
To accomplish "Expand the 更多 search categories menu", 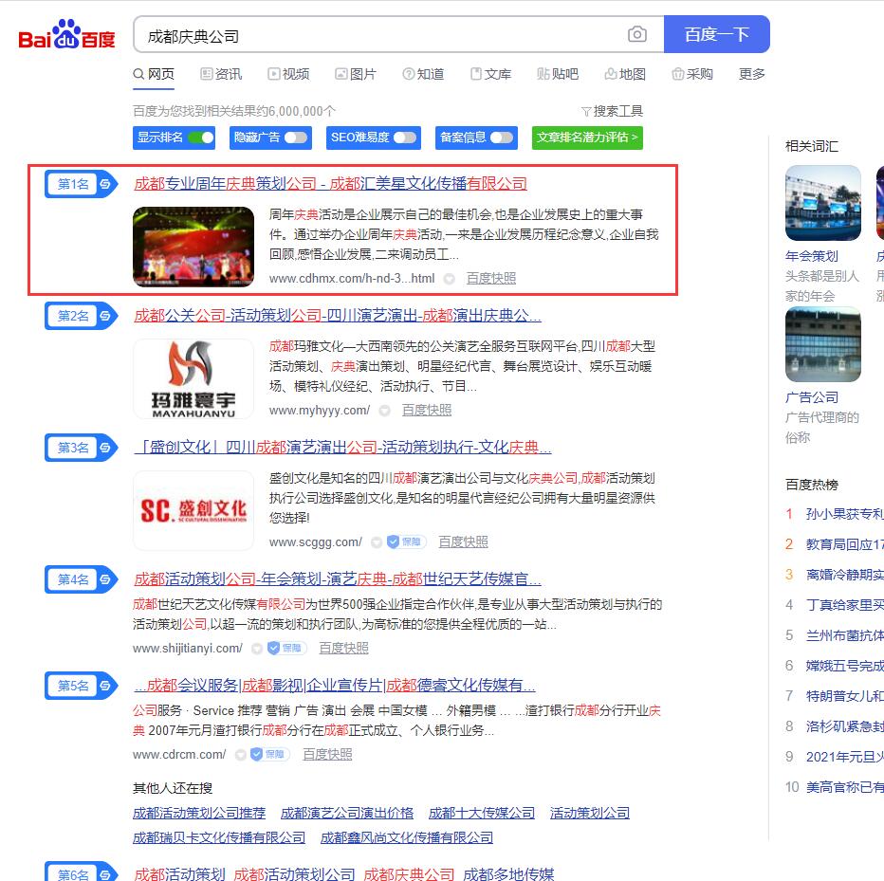I will point(751,74).
